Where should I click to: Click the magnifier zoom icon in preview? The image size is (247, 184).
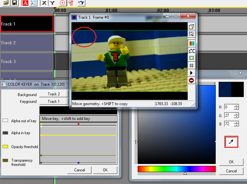coord(192,34)
